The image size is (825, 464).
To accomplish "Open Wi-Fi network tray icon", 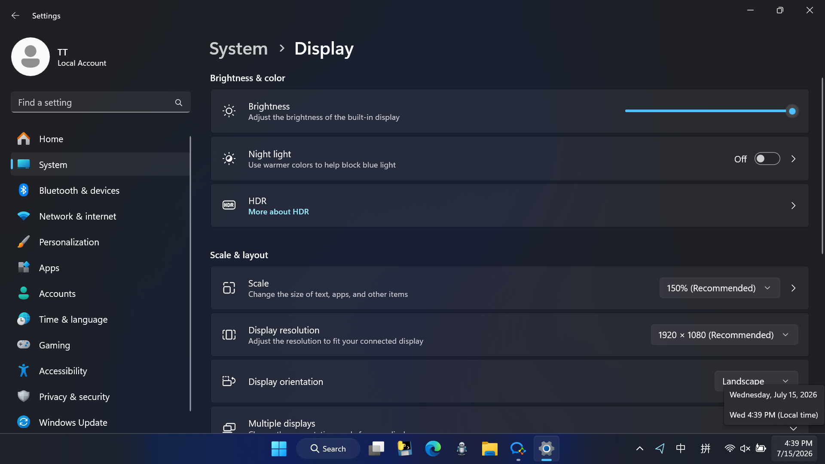I will [730, 449].
